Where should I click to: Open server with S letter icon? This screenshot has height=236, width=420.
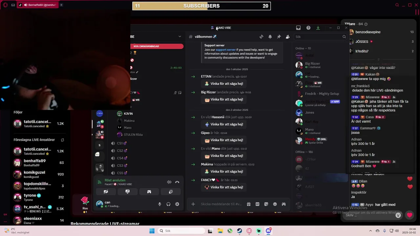pos(99,145)
